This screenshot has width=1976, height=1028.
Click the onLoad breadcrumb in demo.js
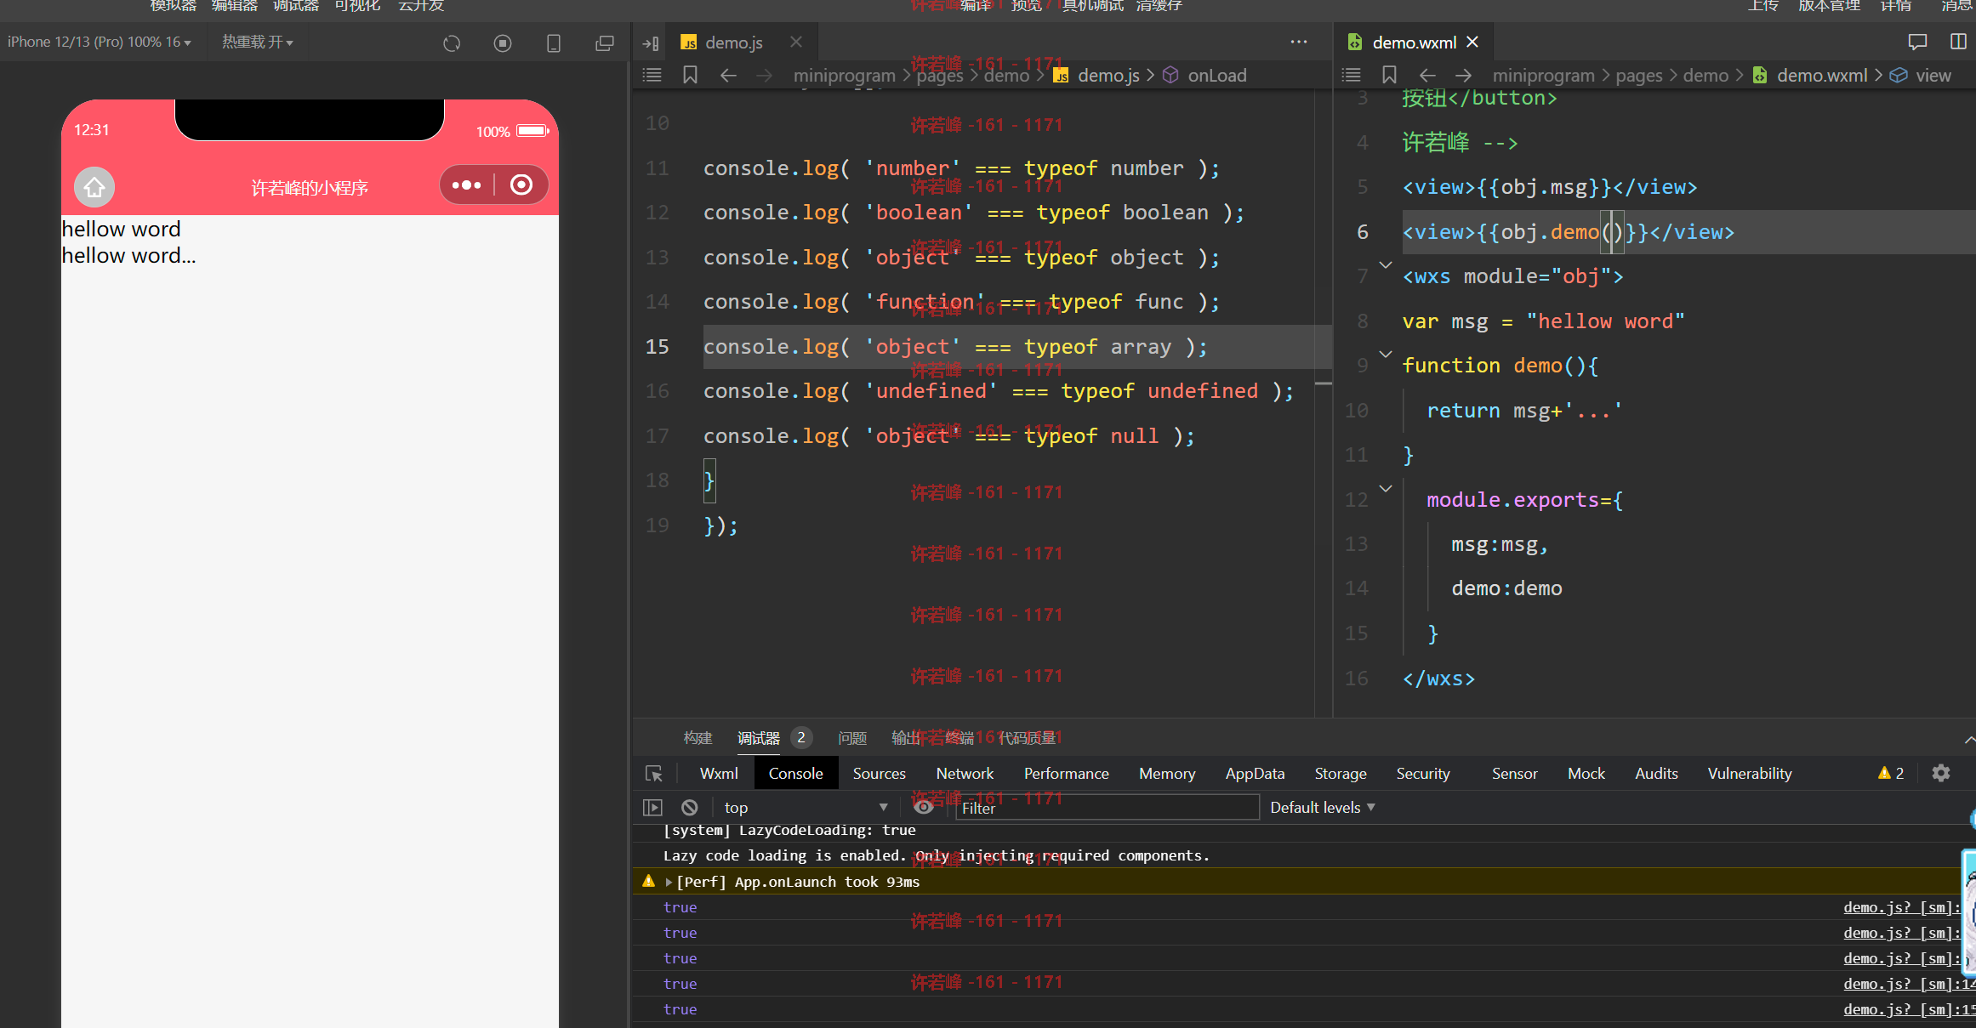click(1217, 75)
